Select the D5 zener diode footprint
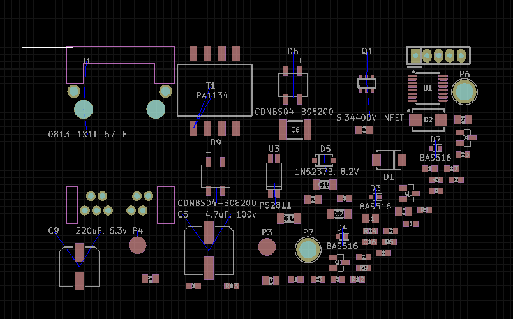Viewport: 513px width, 319px height. (324, 159)
